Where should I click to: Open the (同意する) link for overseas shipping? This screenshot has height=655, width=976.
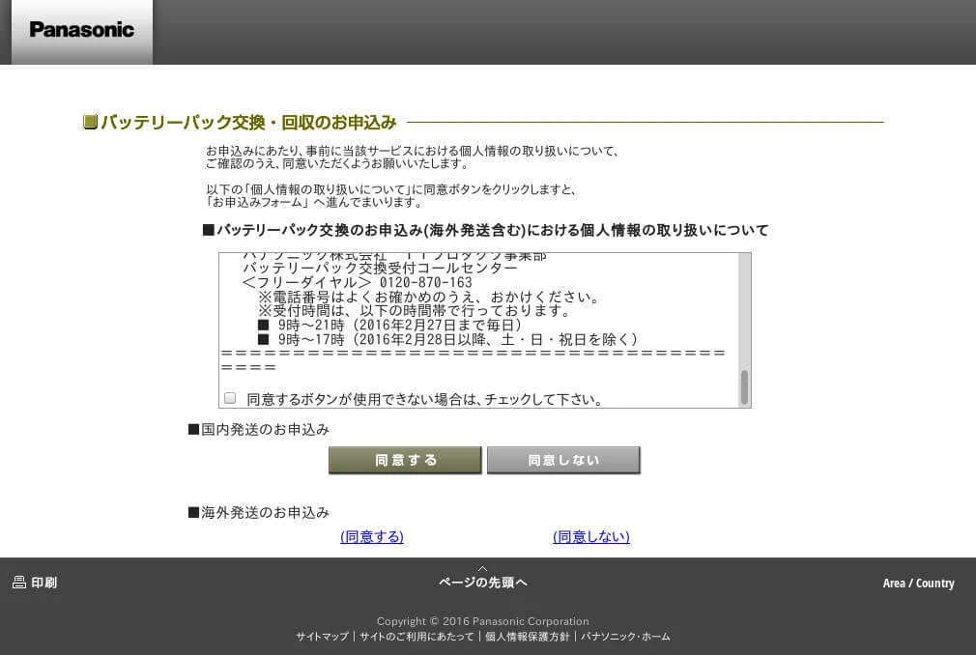pos(371,536)
